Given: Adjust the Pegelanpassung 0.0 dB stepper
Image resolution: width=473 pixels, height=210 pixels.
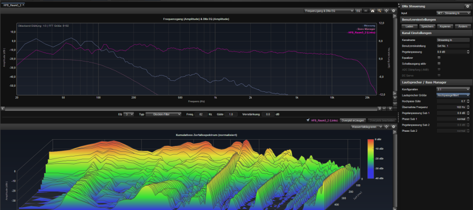Looking at the screenshot, I should (x=468, y=52).
